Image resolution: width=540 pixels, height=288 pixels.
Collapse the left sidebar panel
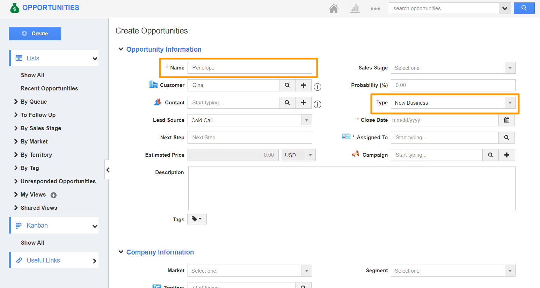(108, 170)
